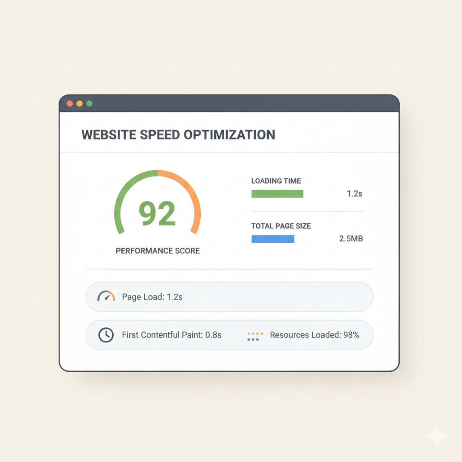Click the speedometer icon beside Page Load

click(x=106, y=296)
